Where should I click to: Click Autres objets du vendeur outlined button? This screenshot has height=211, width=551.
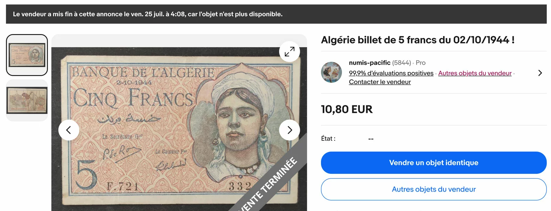(434, 189)
